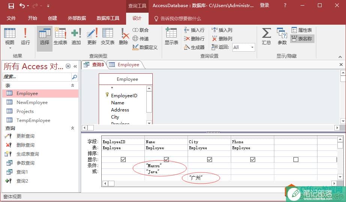Toggle Show checkbox for EmployeeID column

(x=123, y=159)
